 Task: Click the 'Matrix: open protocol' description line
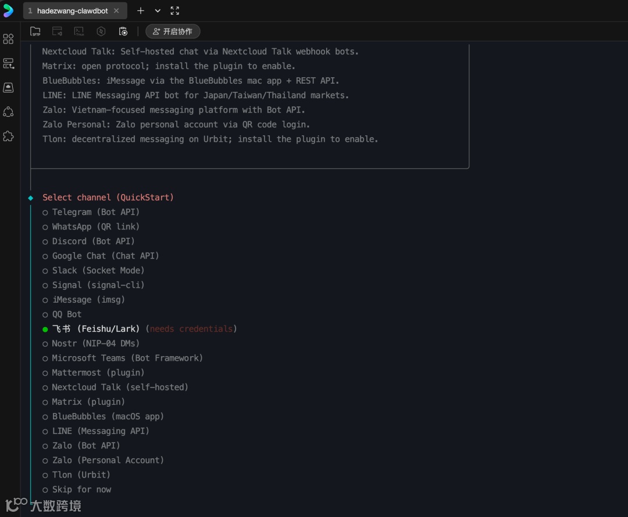(169, 66)
